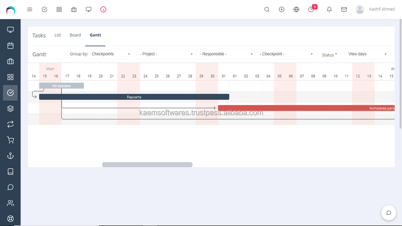
Task: Expand the Project filter dropdown
Action: tap(165, 54)
